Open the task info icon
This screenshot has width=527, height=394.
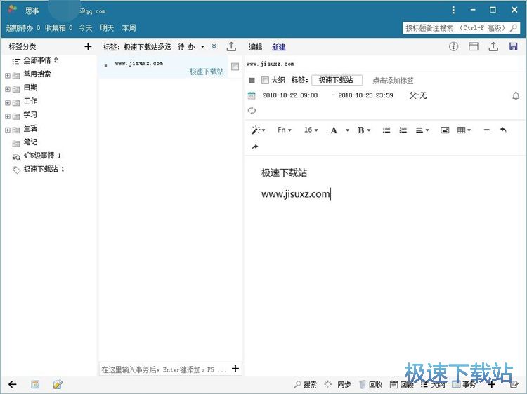tap(453, 47)
